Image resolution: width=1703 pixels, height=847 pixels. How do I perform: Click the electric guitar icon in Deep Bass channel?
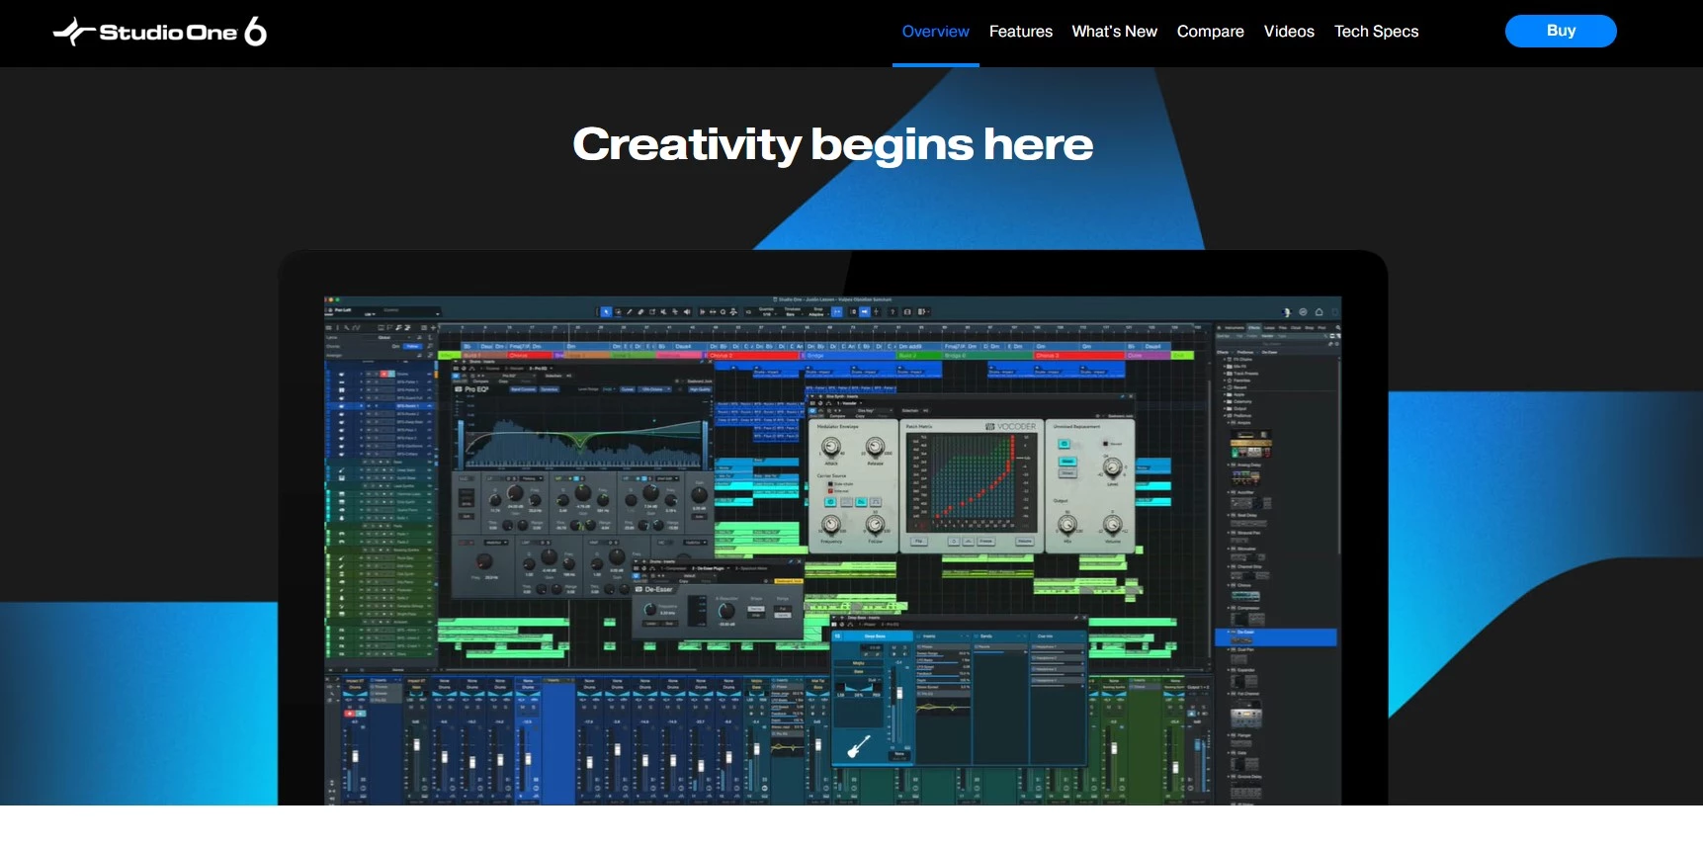coord(859,746)
